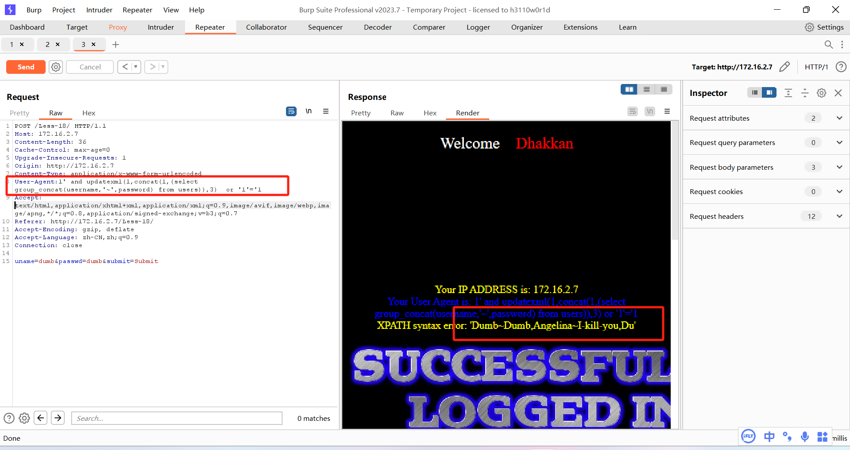Click the Search field below the request
850x450 pixels.
pyautogui.click(x=176, y=418)
